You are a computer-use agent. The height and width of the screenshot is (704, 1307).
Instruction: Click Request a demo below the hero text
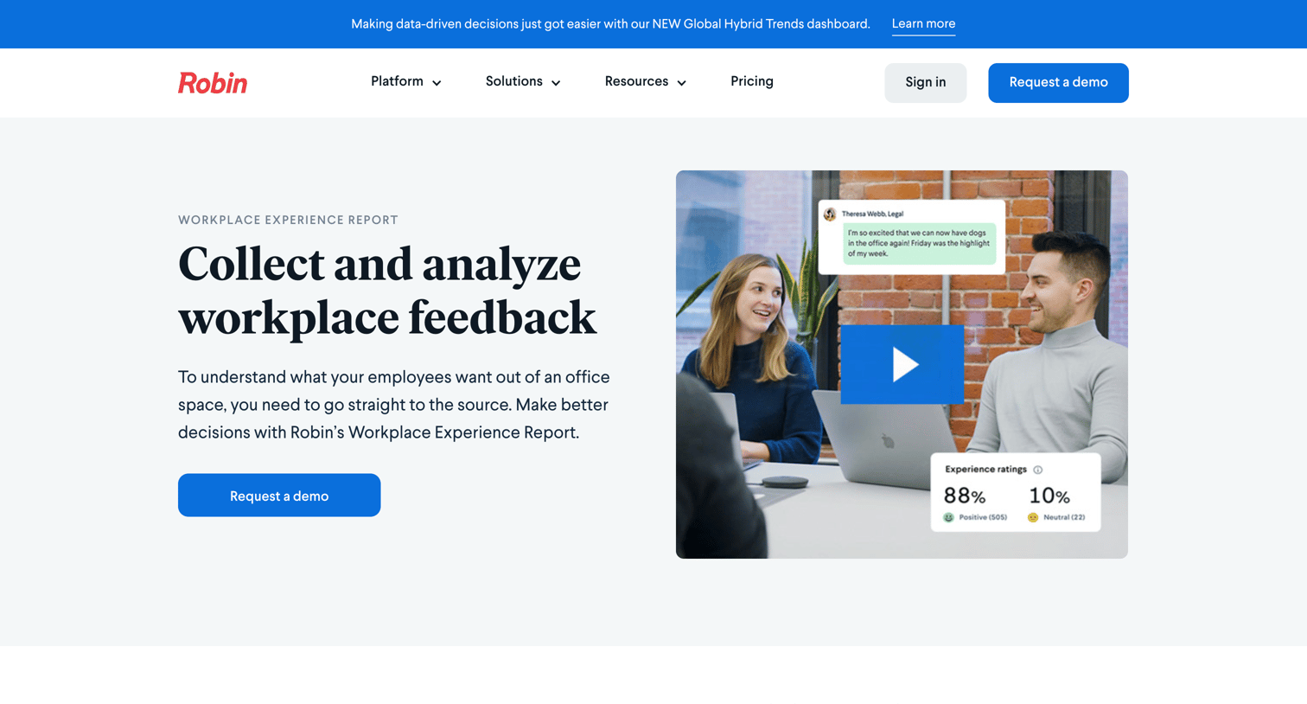(x=279, y=495)
